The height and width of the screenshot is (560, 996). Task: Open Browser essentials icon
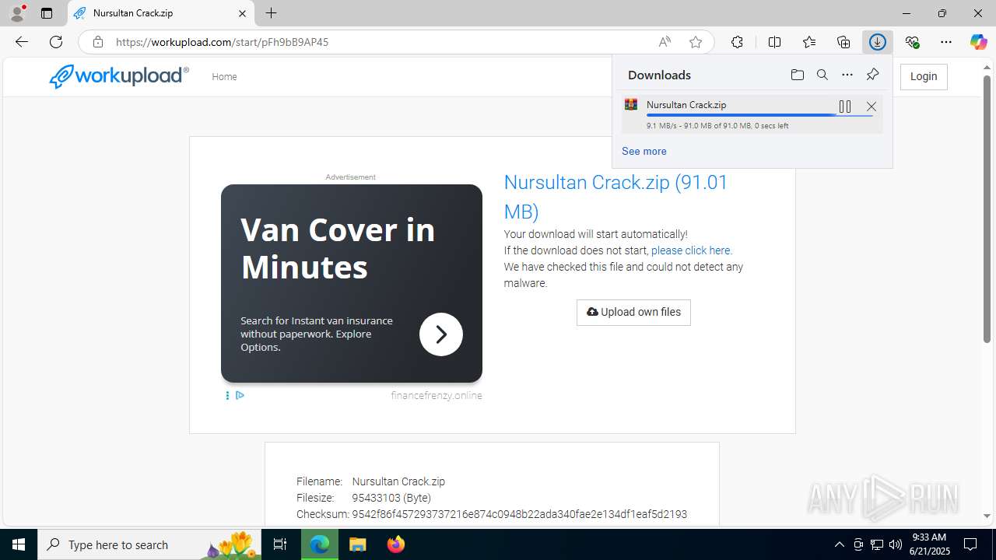coord(912,42)
